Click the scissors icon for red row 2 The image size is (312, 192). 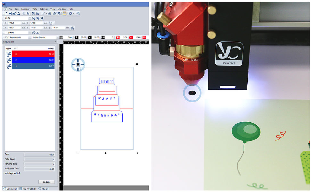point(9,54)
